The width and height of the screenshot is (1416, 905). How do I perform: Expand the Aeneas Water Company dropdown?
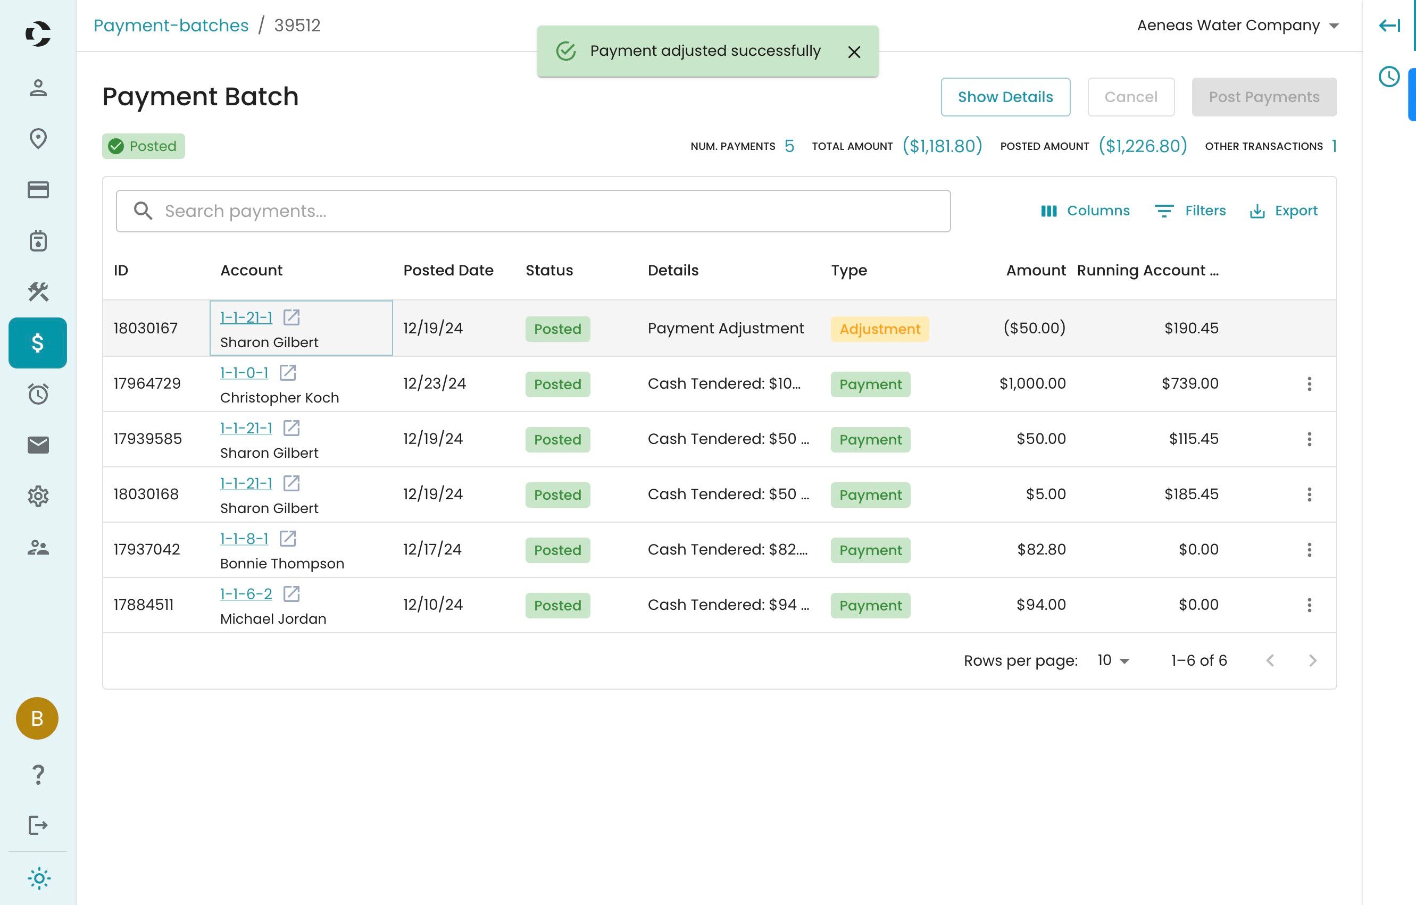coord(1238,26)
